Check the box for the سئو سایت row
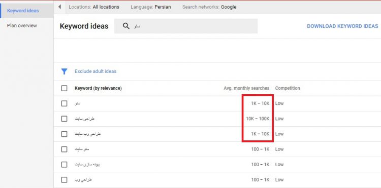The width and height of the screenshot is (381, 188). [64, 149]
